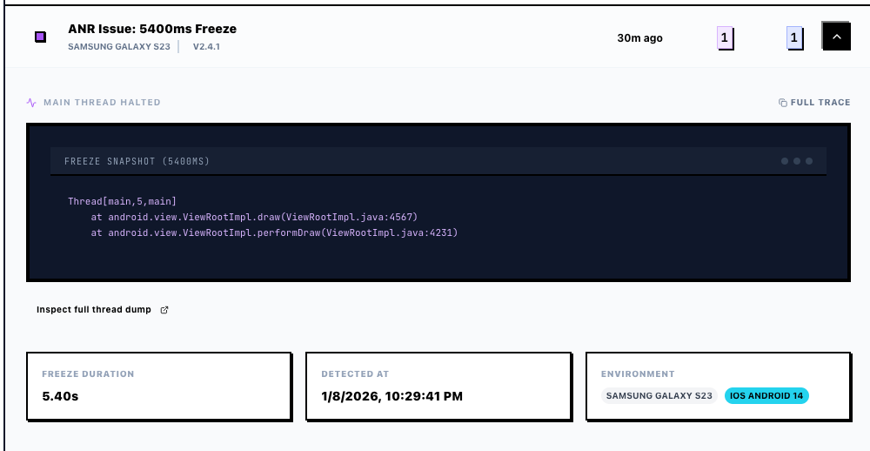Viewport: 870px width, 451px height.
Task: Click the ANR Issue: 5400ms Freeze title
Action: [152, 29]
